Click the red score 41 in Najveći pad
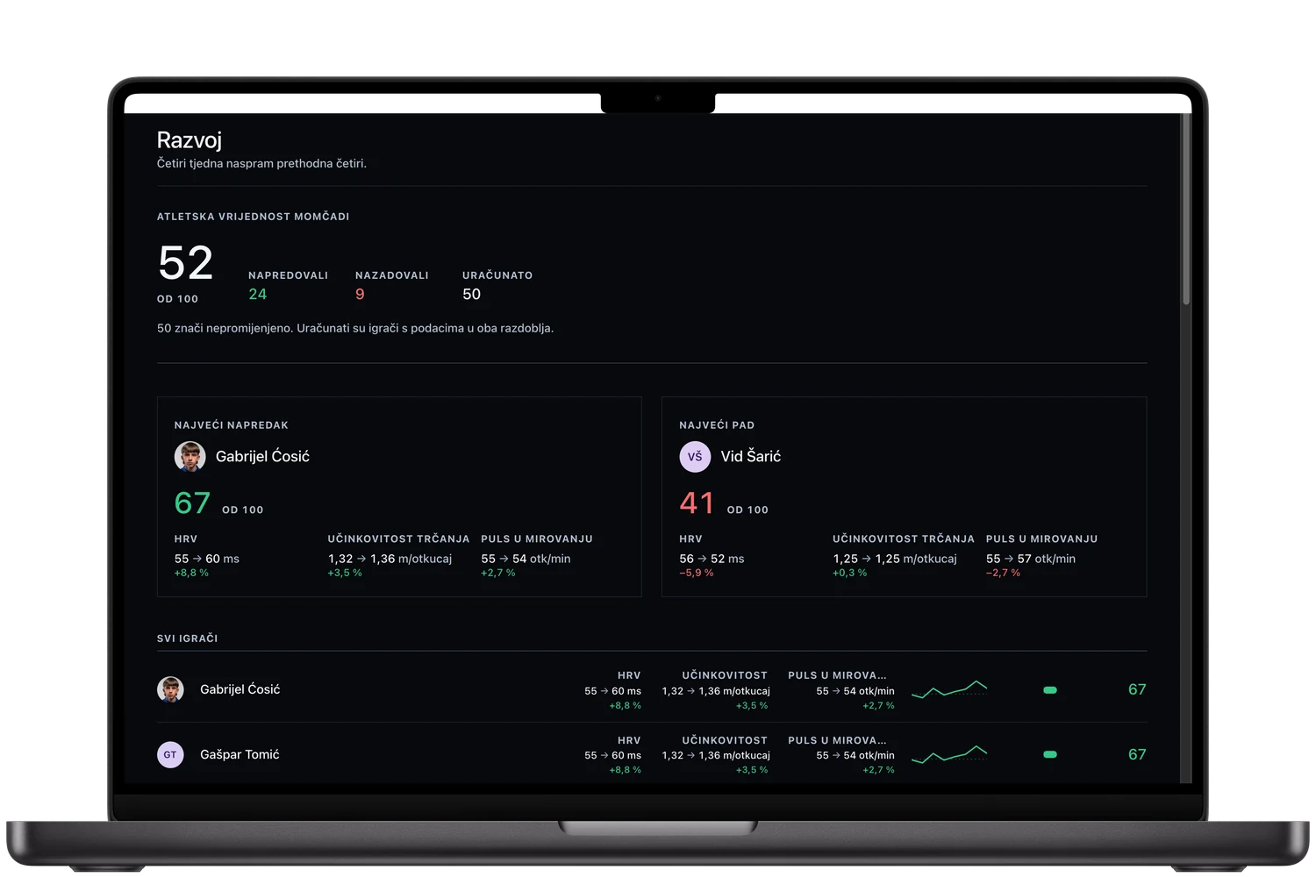The image size is (1316, 877). pyautogui.click(x=697, y=503)
